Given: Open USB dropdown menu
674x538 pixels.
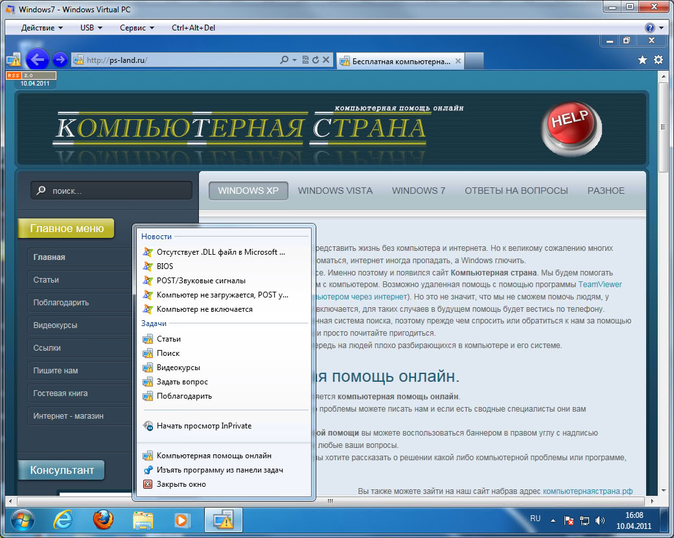Looking at the screenshot, I should click(x=91, y=27).
